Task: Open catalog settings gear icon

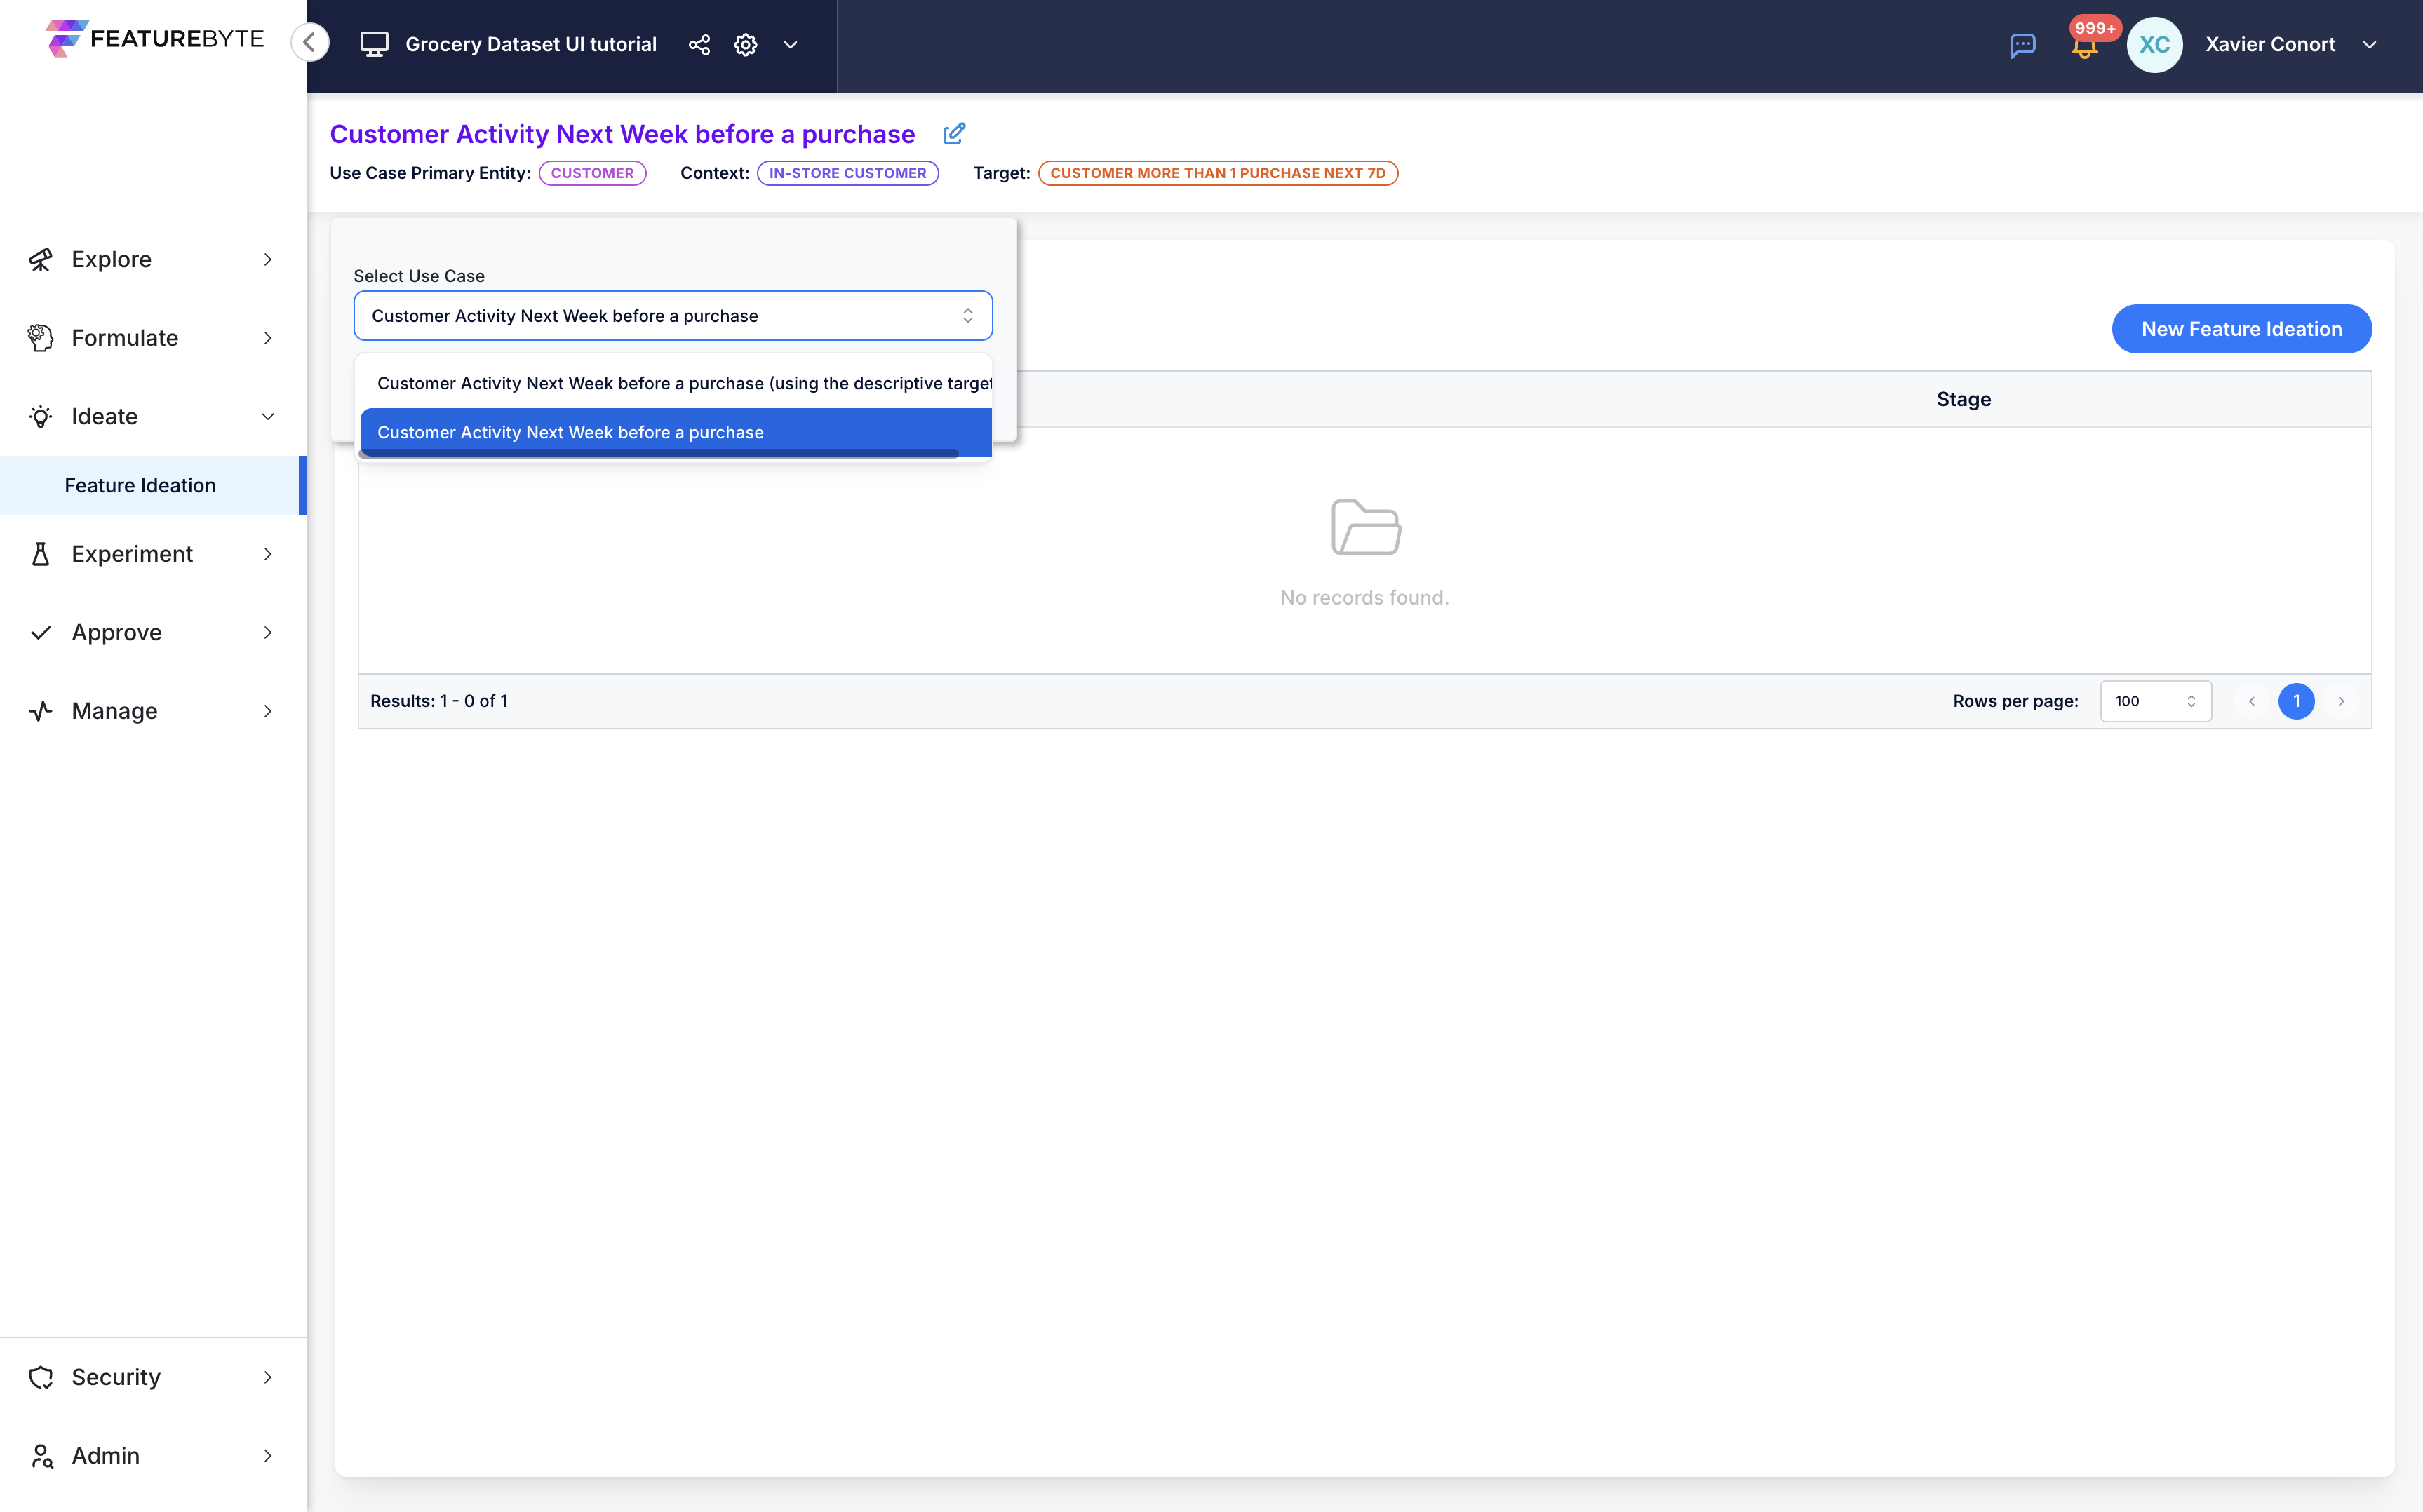Action: (745, 44)
